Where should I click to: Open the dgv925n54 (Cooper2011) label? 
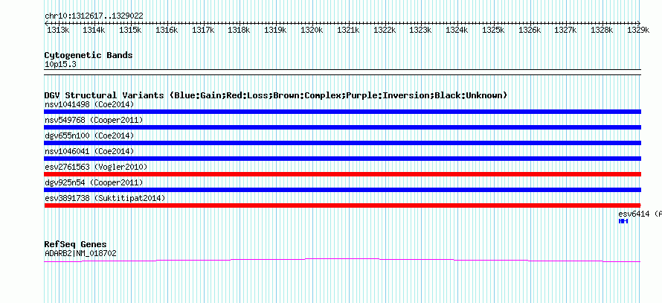point(94,182)
